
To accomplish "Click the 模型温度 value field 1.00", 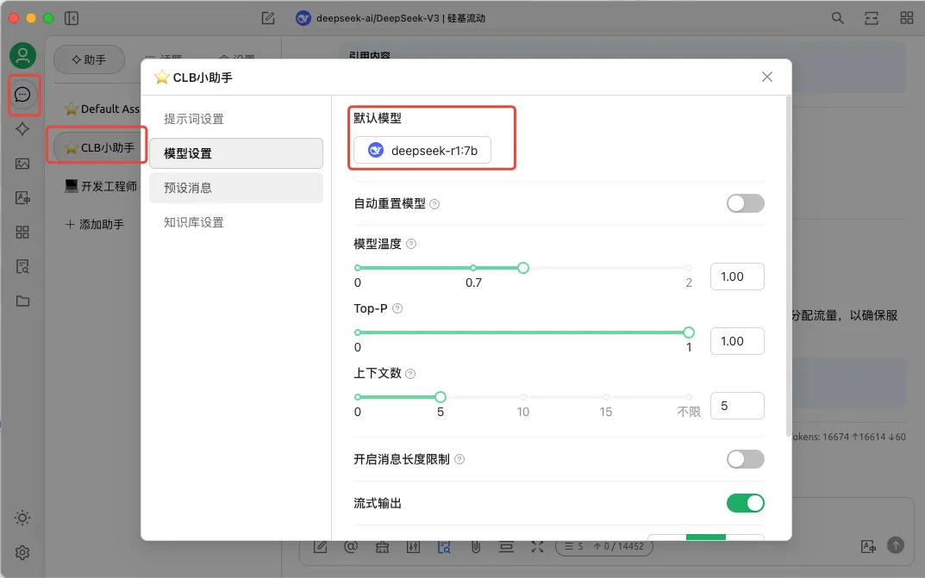I will point(737,277).
